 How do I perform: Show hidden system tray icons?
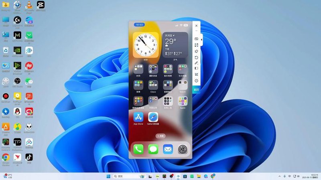tap(279, 176)
